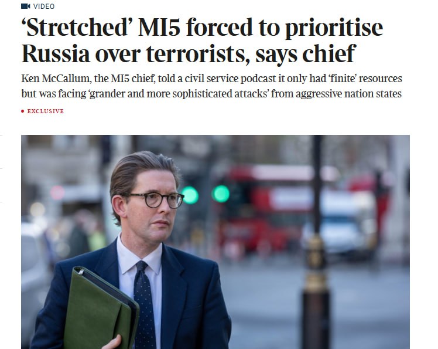Click 'Ken McCallum' in the subheading

56,79
